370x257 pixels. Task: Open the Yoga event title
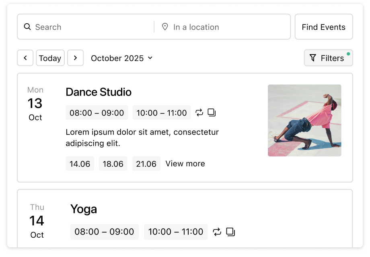point(84,209)
